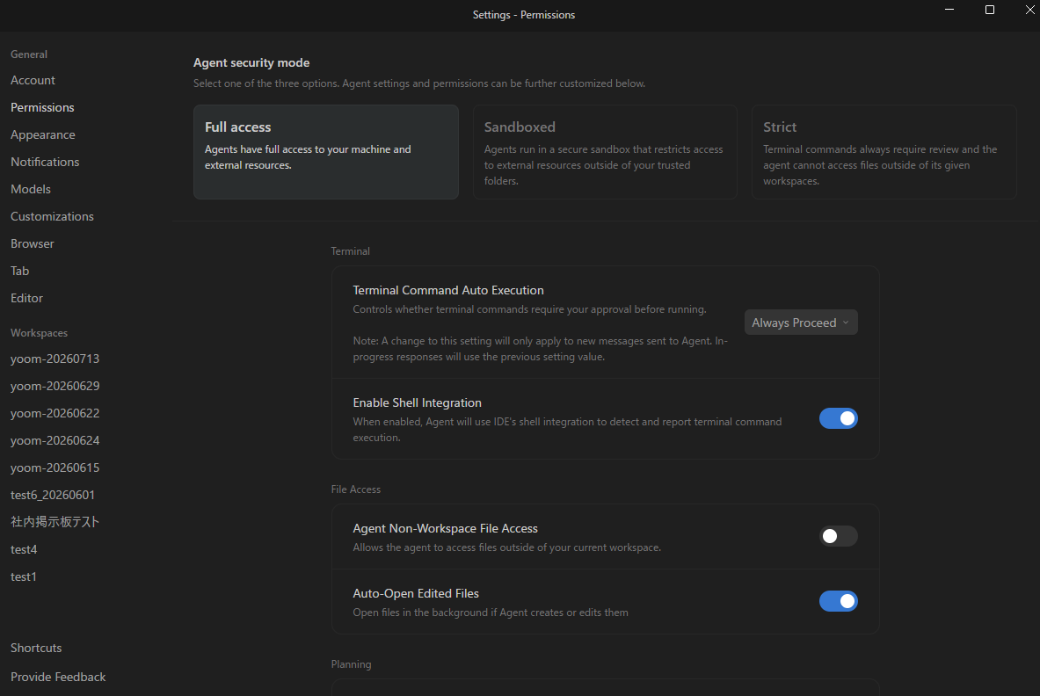Enable Agent Non-Workspace File Access
Viewport: 1040px width, 696px height.
tap(839, 535)
